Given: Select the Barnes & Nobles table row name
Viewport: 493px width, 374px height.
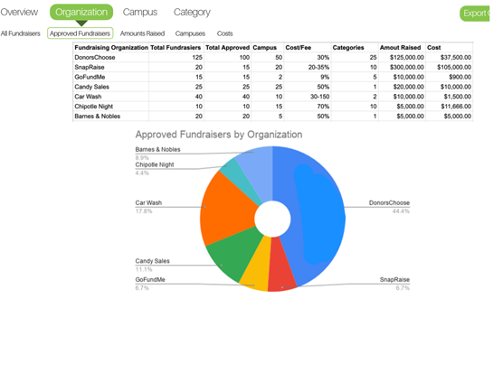Looking at the screenshot, I should (x=97, y=117).
